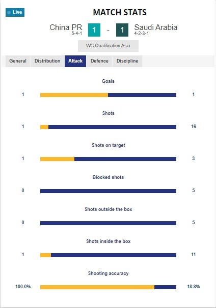Click the MATCH STATS heading
Screen dimensions: 216x308
(x=120, y=12)
